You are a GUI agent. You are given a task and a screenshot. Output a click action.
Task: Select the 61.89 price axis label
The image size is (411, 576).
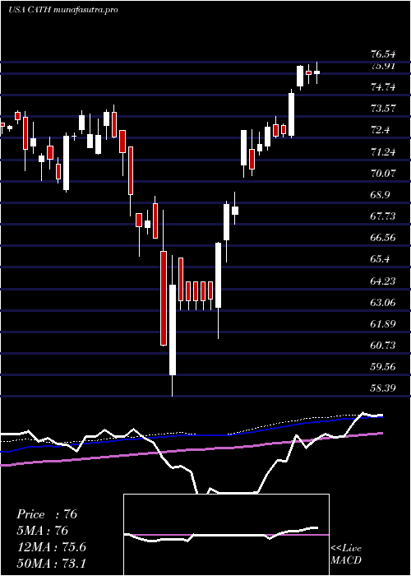[x=383, y=323]
